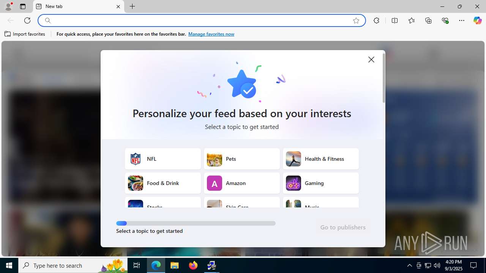Open the Favorites hub icon
486x273 pixels.
click(x=412, y=20)
